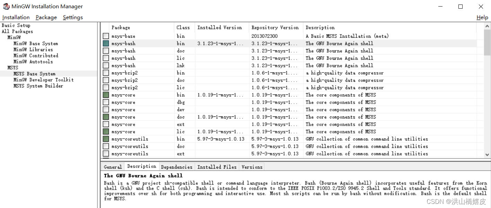The height and width of the screenshot is (208, 491).
Task: Mark the msys-core dev package checkbox
Action: coord(106,110)
